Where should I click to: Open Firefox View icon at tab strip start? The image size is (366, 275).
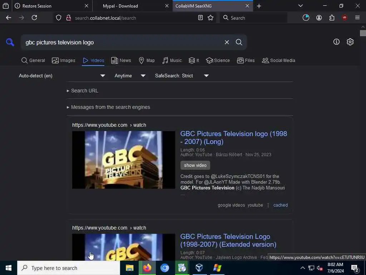(6, 6)
